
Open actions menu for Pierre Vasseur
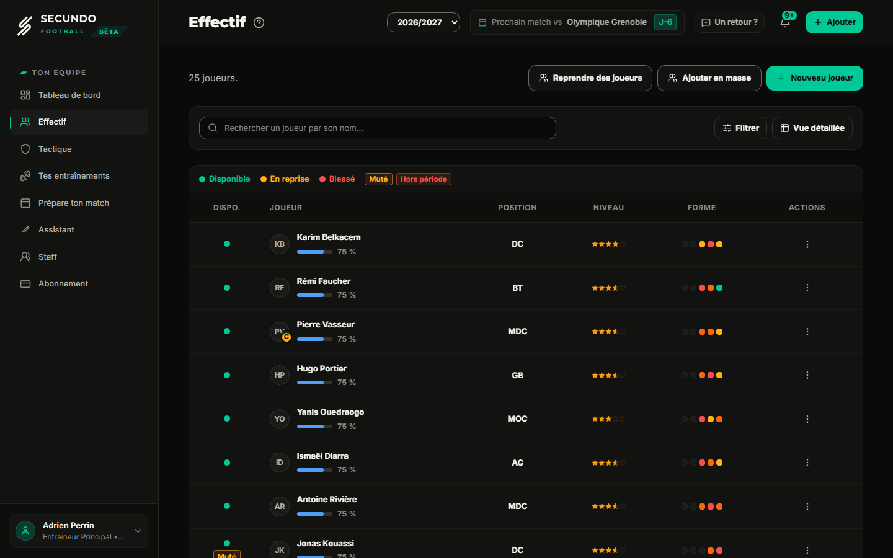[807, 332]
